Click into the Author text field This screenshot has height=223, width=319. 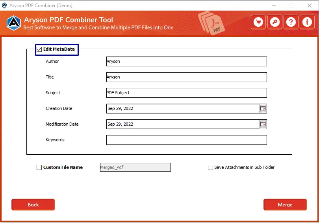point(186,62)
